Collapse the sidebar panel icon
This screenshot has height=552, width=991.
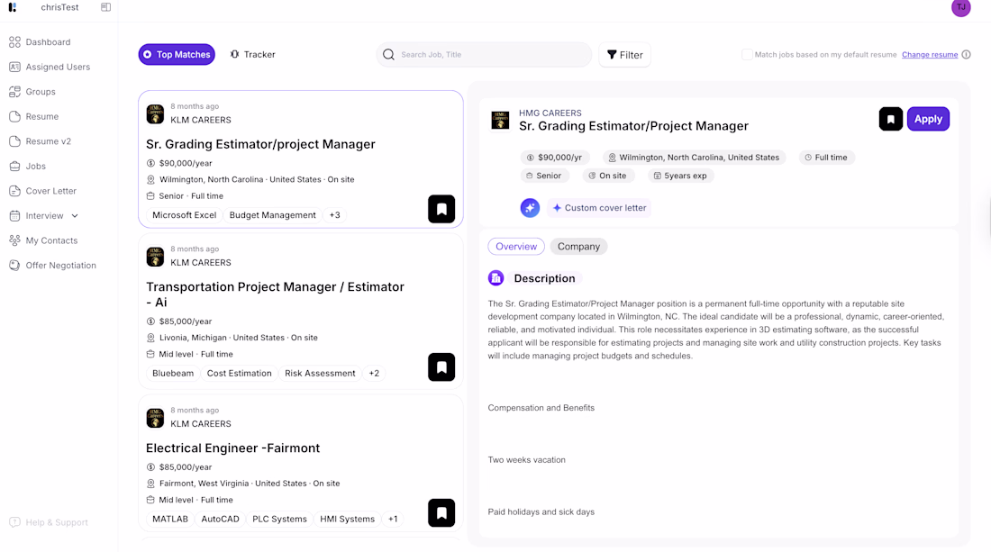[x=105, y=7]
